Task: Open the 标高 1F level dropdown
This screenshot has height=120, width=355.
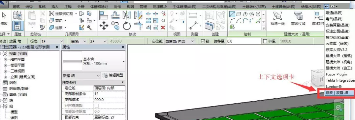Action: (52, 41)
